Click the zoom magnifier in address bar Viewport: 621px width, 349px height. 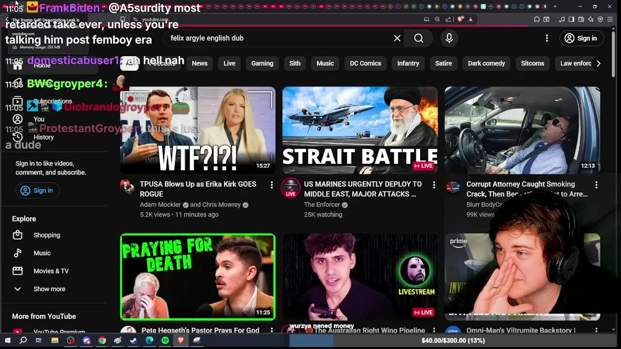(x=437, y=19)
